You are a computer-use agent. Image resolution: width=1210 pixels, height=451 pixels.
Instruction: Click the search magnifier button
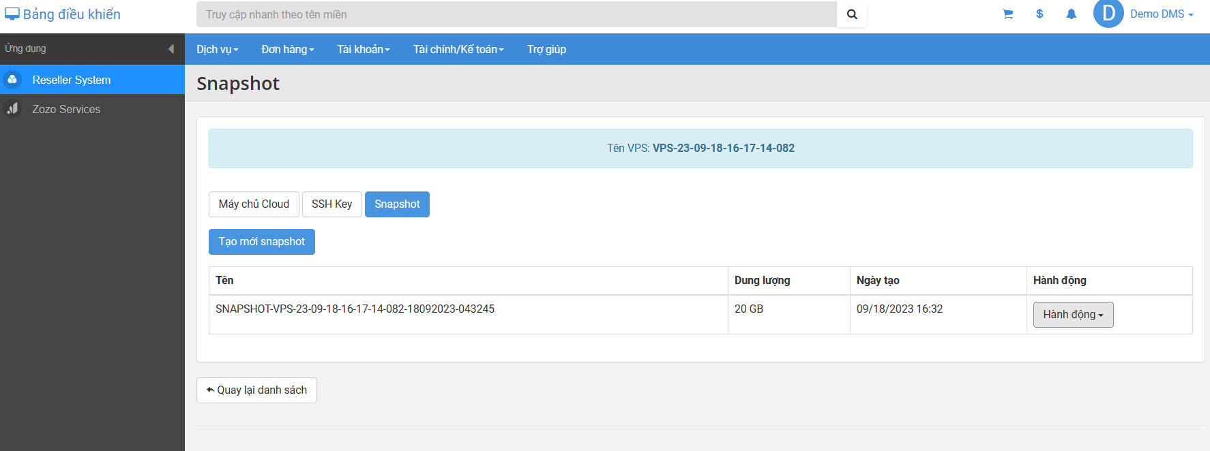point(852,14)
